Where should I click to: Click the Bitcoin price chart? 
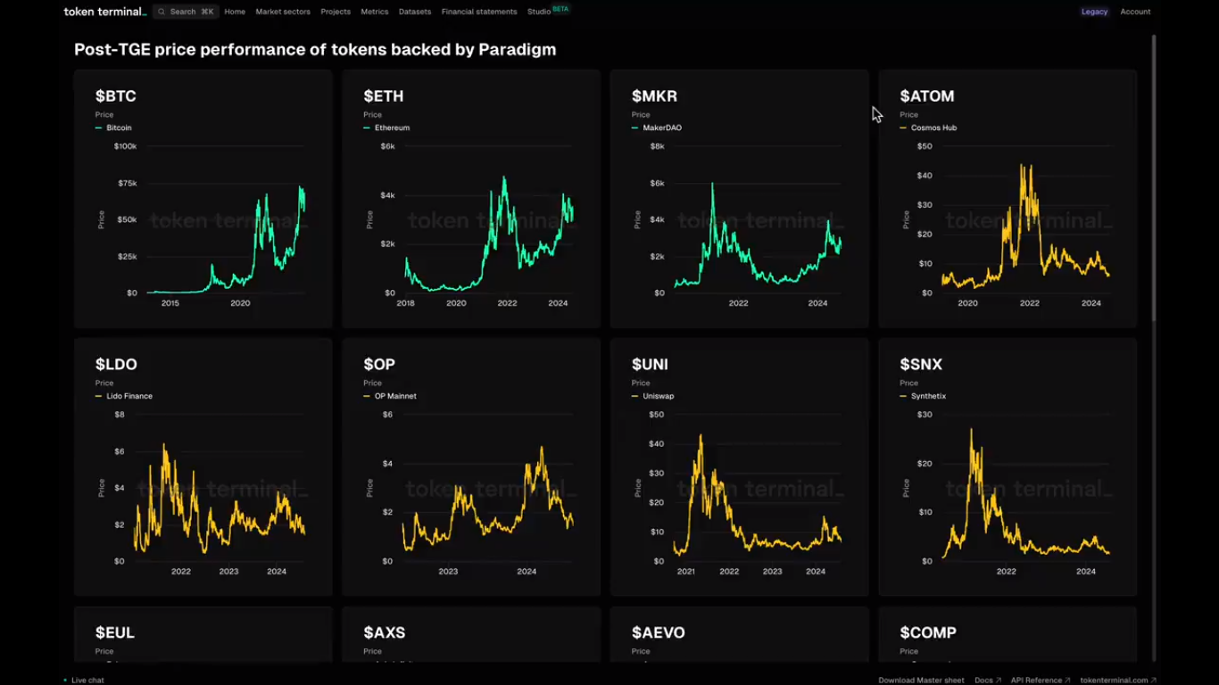coord(203,223)
